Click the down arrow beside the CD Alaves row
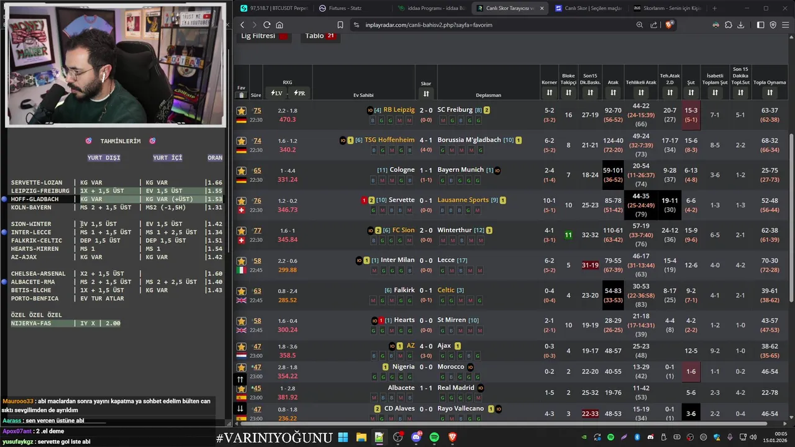This screenshot has height=447, width=795. (240, 409)
